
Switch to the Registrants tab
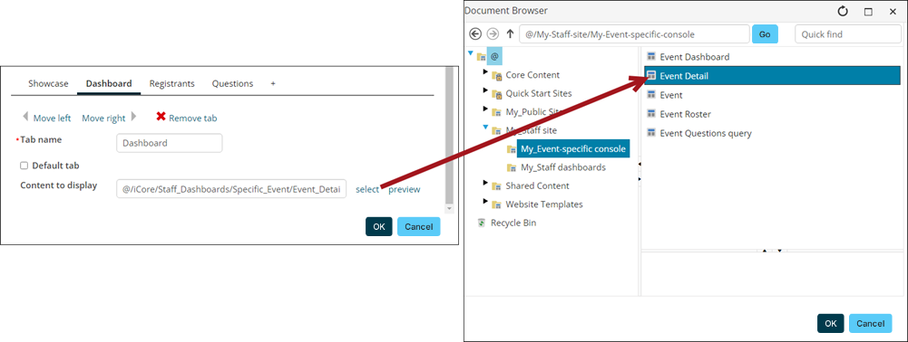point(172,84)
